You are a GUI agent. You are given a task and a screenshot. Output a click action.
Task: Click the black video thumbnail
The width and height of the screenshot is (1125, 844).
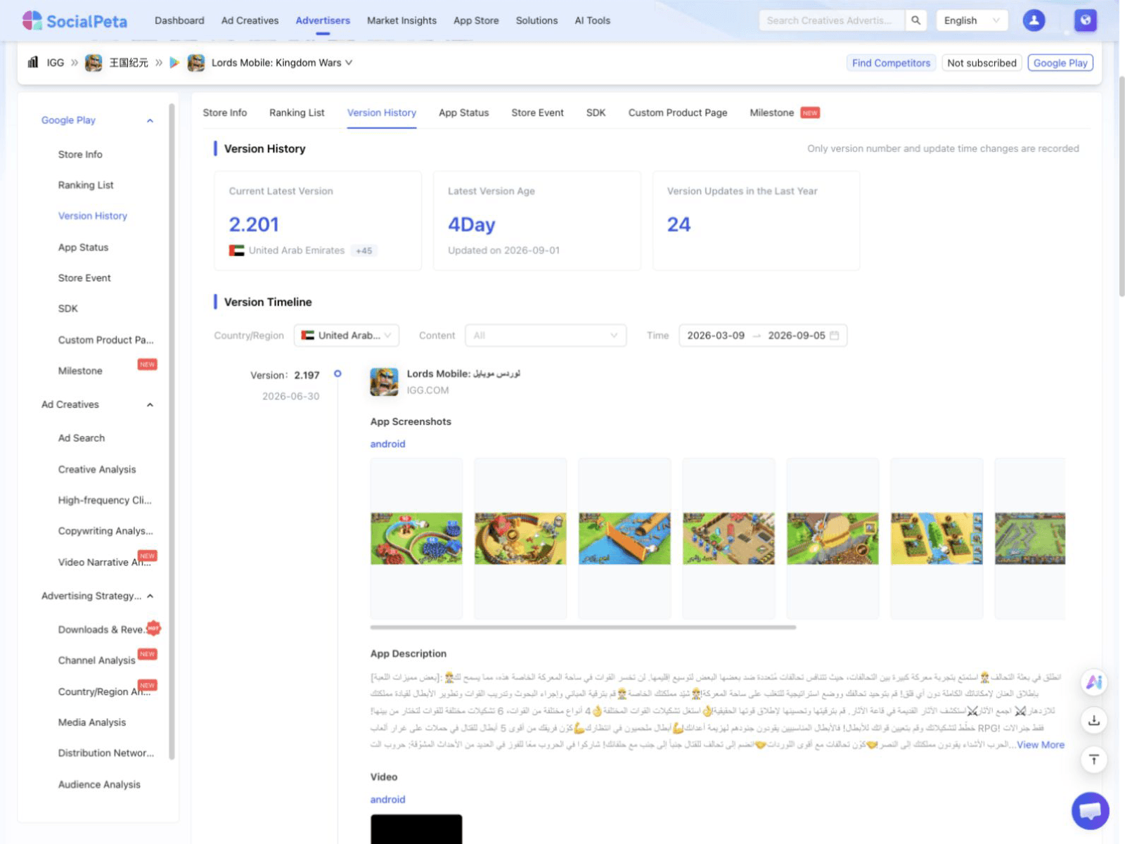point(416,829)
